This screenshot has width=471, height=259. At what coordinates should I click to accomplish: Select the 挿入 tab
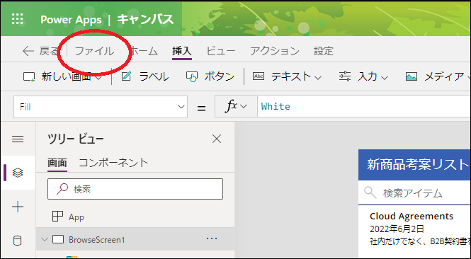click(182, 51)
